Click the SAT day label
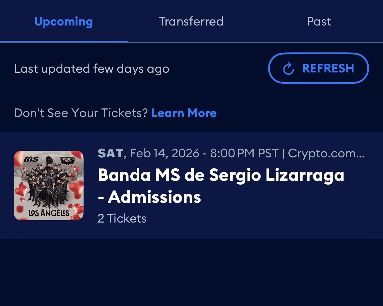Screen dimensions: 383x306 click(111, 153)
